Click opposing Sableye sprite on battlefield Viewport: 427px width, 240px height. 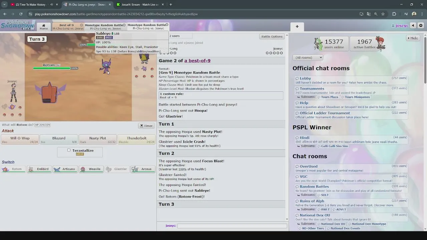106,66
